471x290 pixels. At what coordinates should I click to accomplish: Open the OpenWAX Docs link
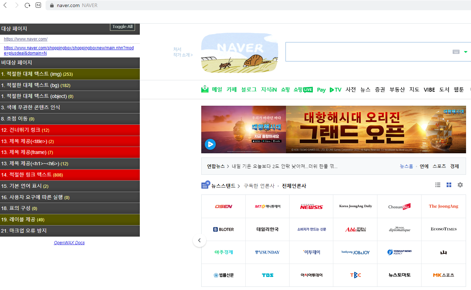pyautogui.click(x=69, y=243)
